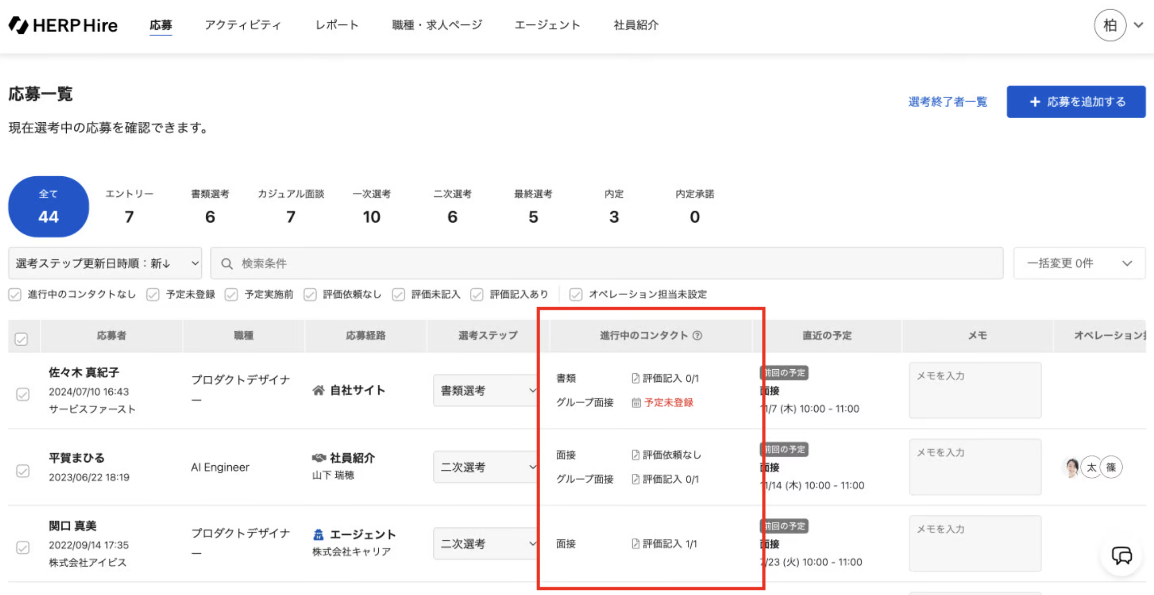1154x595 pixels.
Task: Click the HERP Hire logo
Action: coord(63,25)
